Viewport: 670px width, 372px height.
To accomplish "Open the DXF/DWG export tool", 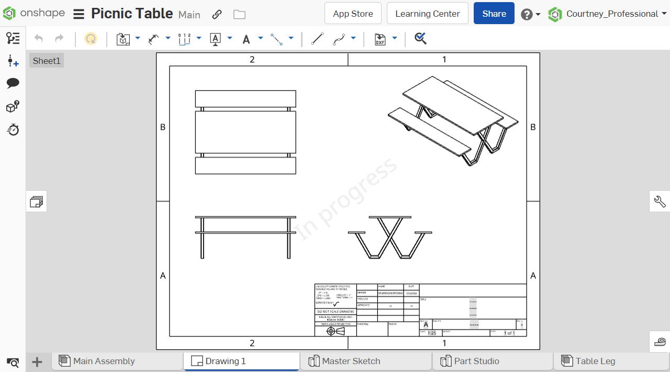I will coord(378,39).
